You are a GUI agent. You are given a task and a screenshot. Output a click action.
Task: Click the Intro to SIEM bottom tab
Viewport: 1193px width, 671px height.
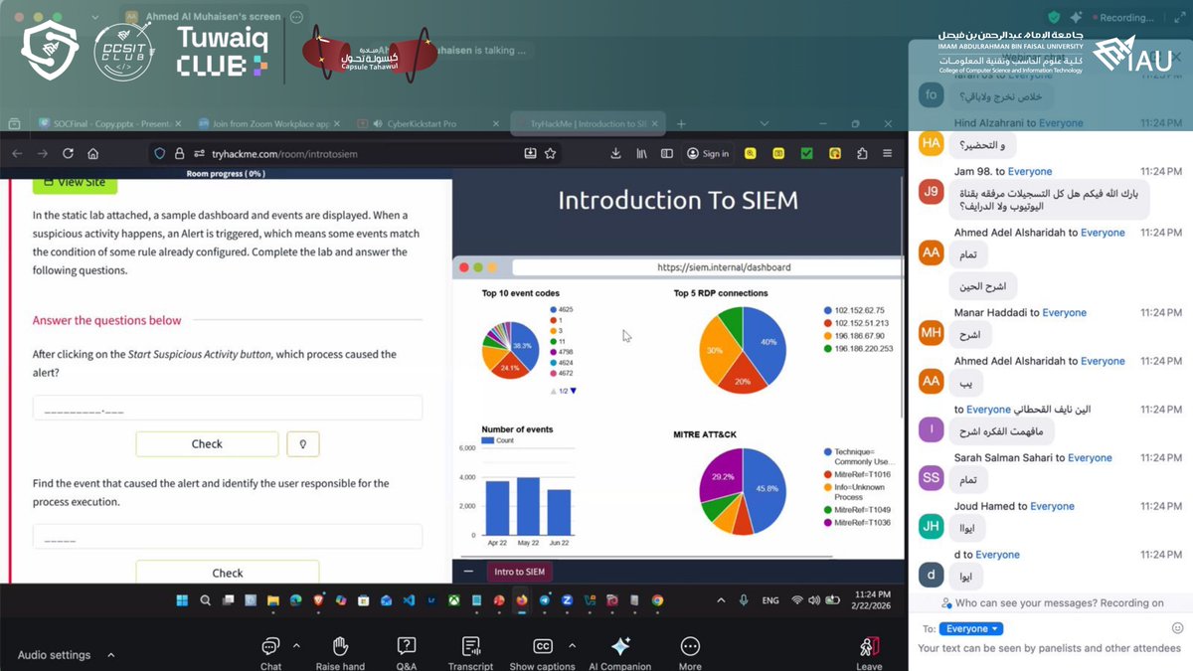tap(522, 572)
